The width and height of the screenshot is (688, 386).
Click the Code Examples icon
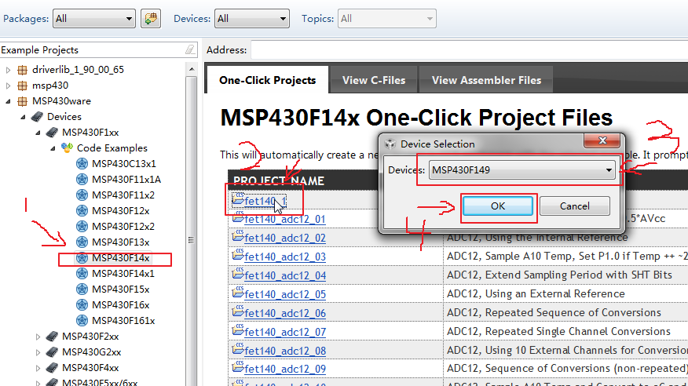[x=67, y=147]
